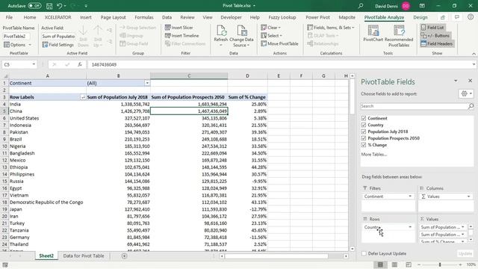Open the Design ribbon tab

point(420,17)
